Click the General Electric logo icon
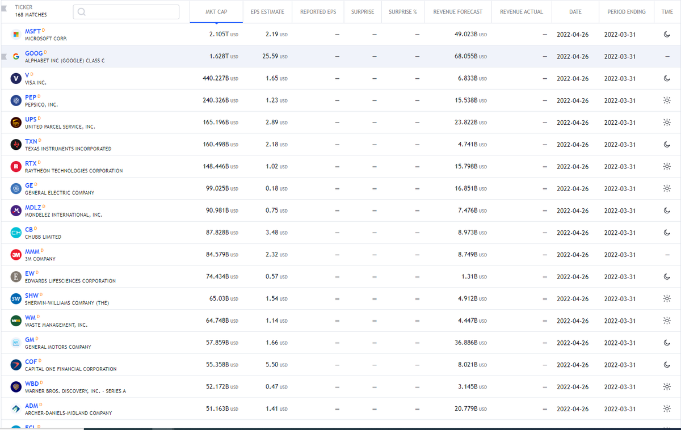This screenshot has width=681, height=430. [x=16, y=189]
